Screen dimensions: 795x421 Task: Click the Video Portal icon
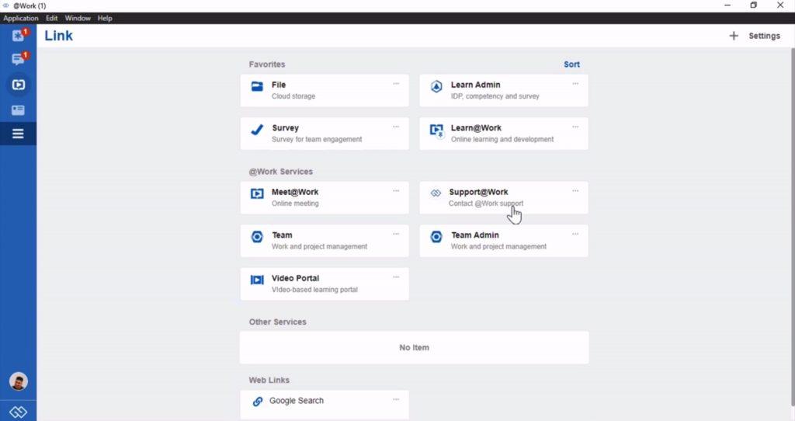(x=257, y=280)
